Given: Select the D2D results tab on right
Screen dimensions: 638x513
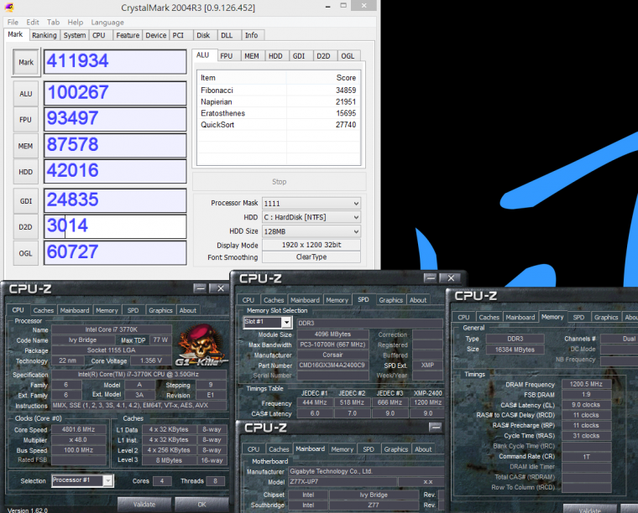Looking at the screenshot, I should [322, 55].
